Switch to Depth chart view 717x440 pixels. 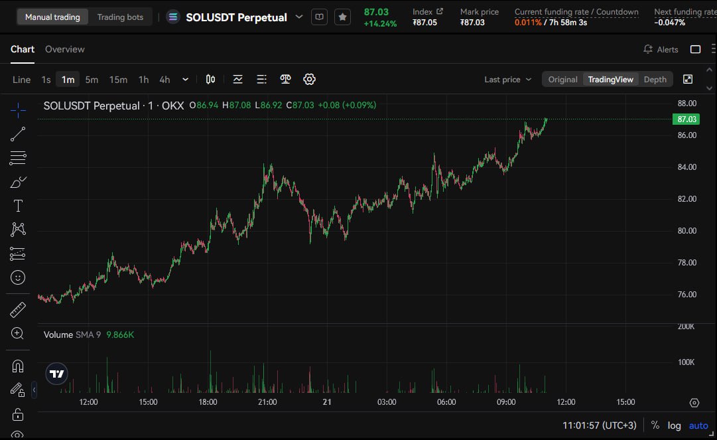655,79
